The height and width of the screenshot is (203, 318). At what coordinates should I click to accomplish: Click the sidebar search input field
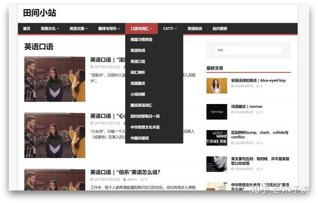pos(249,50)
